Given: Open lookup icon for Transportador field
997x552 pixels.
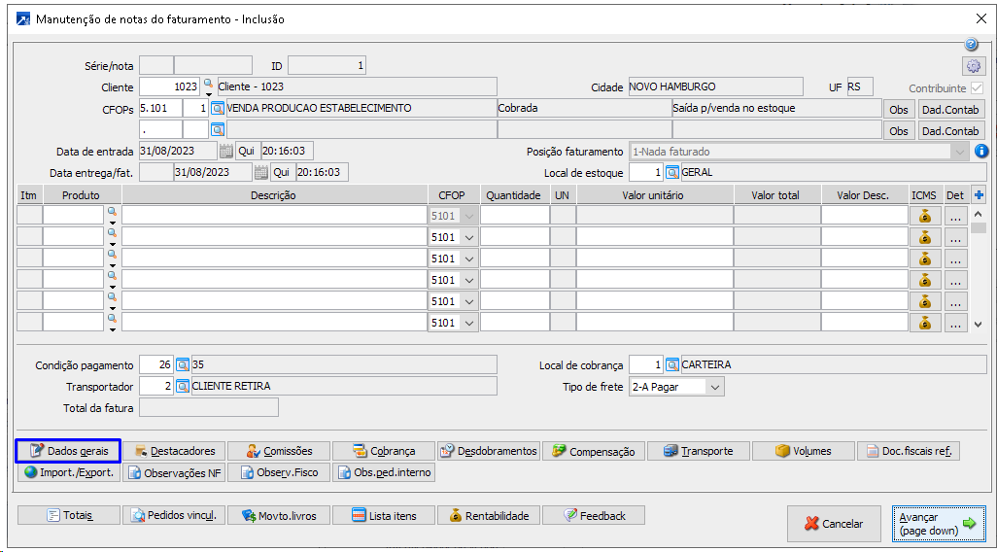Looking at the screenshot, I should pos(183,387).
